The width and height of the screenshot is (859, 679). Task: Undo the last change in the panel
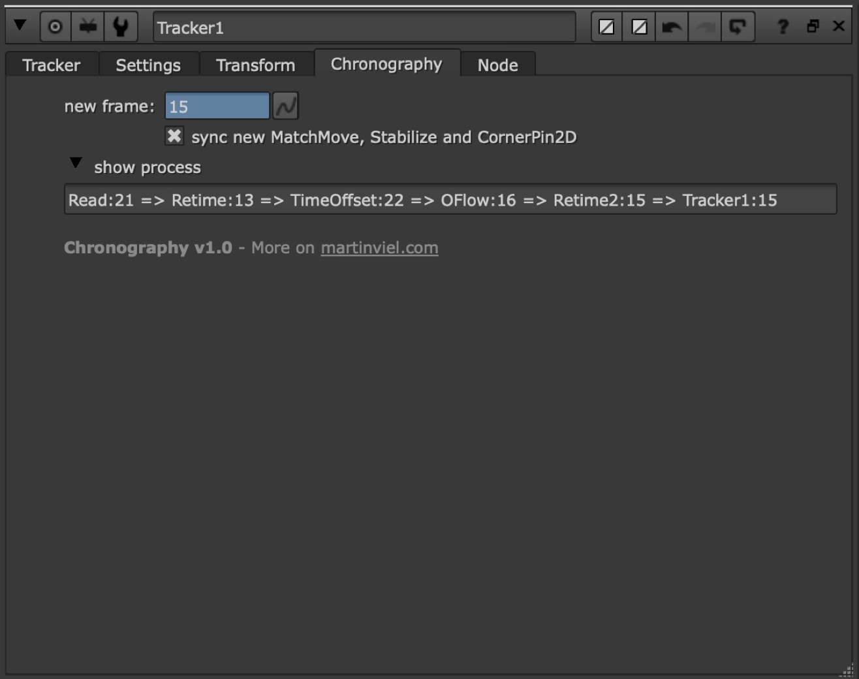672,27
